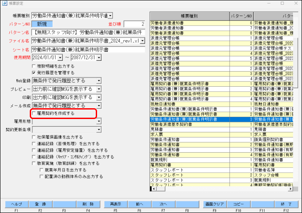The width and height of the screenshot is (302, 213).
Task: Click the app icon in the title bar
Action: tap(5, 3)
